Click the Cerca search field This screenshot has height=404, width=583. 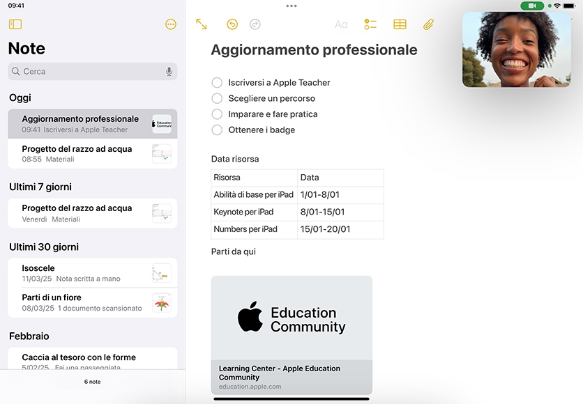point(93,71)
